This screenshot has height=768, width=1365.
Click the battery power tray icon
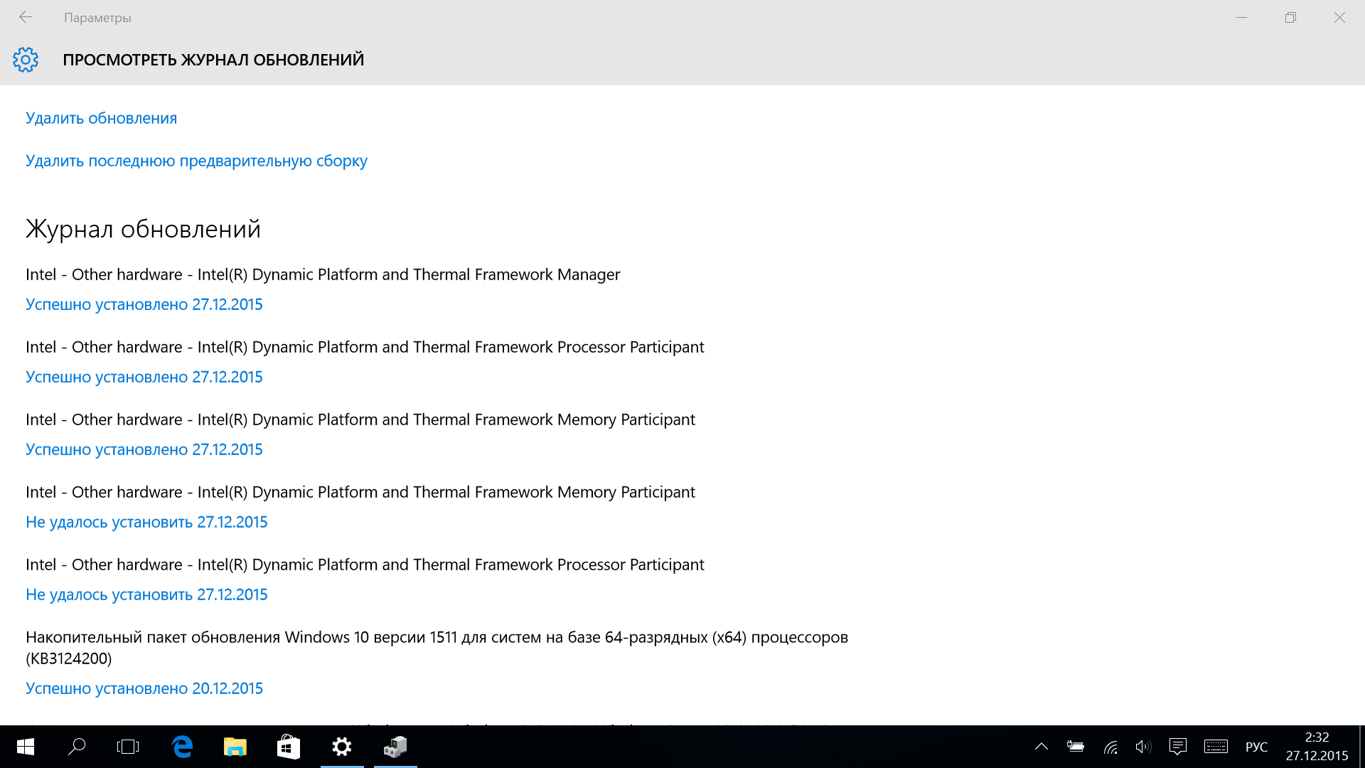[x=1076, y=747]
